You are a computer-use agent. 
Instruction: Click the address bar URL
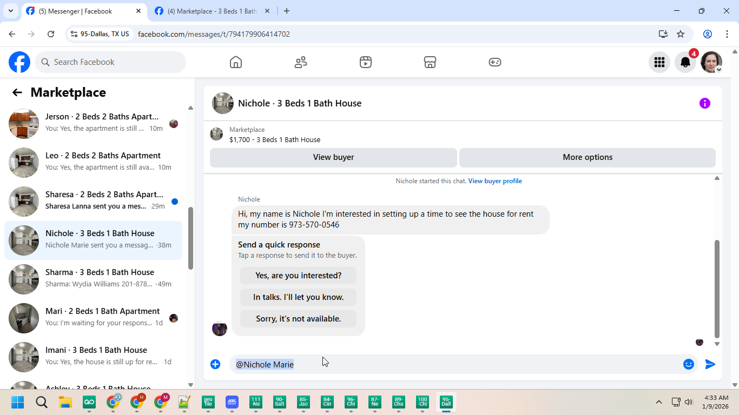pos(214,34)
